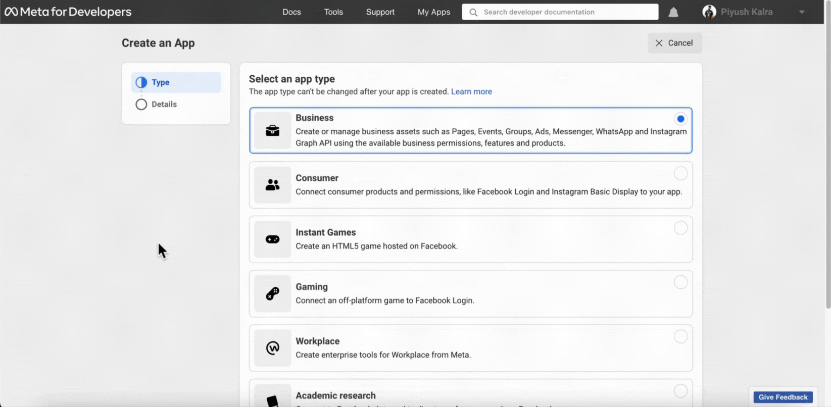Viewport: 831px width, 407px height.
Task: Click the search magnifier icon
Action: point(473,12)
